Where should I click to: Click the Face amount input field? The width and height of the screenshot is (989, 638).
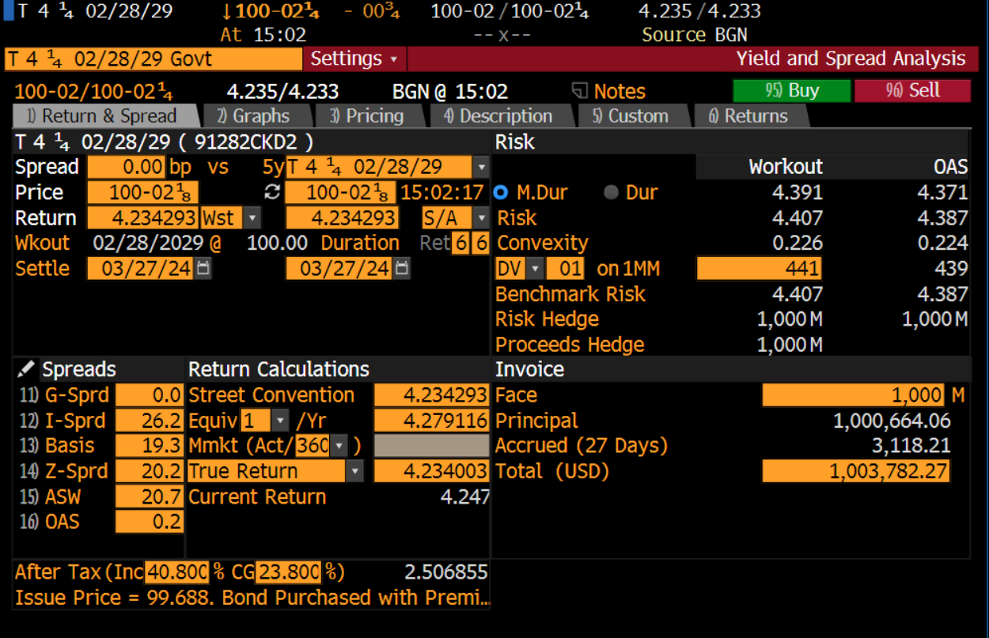854,395
